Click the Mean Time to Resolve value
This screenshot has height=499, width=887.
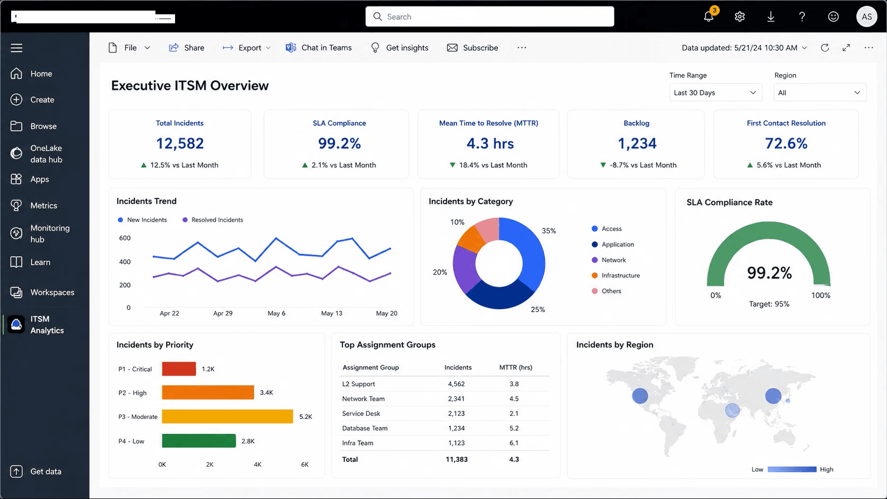(x=490, y=144)
